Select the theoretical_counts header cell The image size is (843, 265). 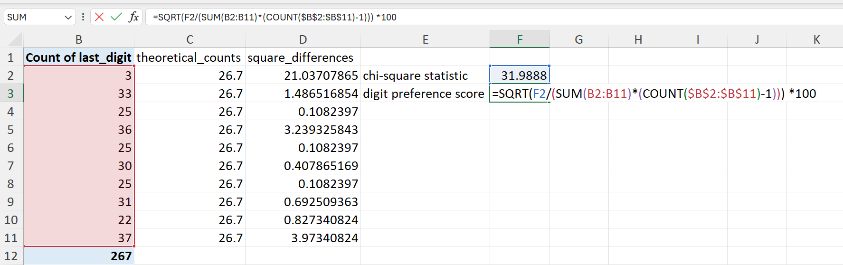pyautogui.click(x=190, y=57)
